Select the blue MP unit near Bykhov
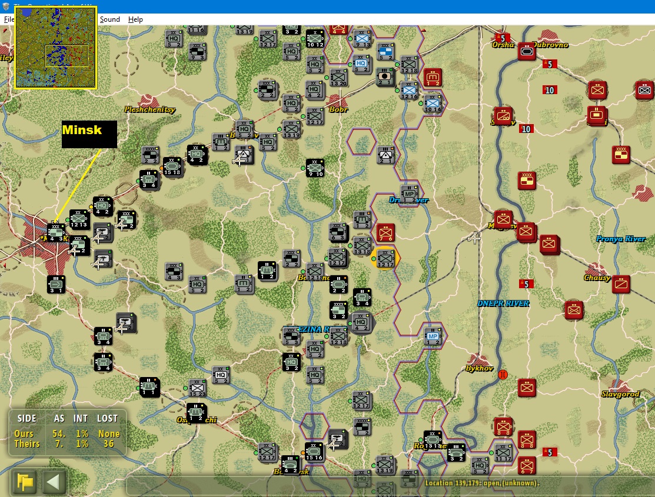655x497 pixels. (x=433, y=336)
